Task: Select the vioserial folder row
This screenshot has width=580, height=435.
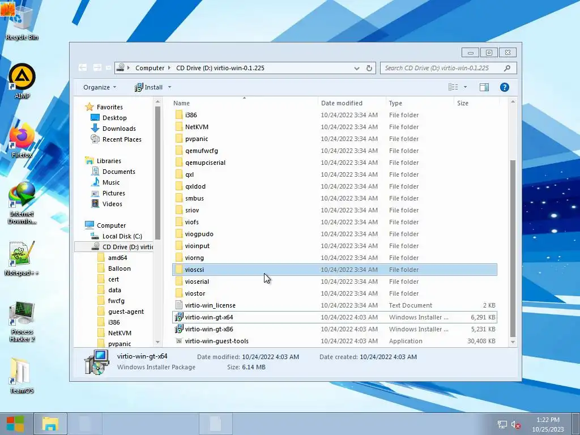Action: point(334,282)
